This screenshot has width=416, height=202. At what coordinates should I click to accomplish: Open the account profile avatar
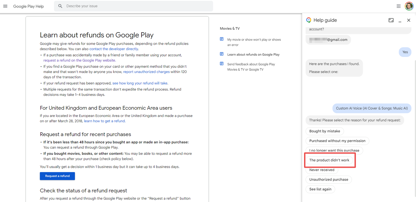click(409, 6)
